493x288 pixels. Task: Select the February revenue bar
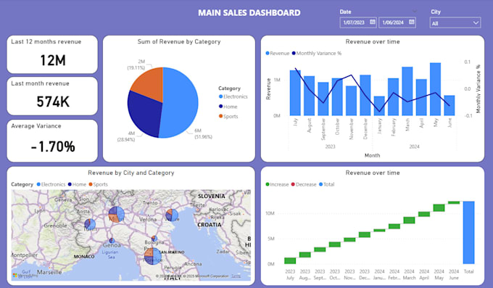click(394, 97)
